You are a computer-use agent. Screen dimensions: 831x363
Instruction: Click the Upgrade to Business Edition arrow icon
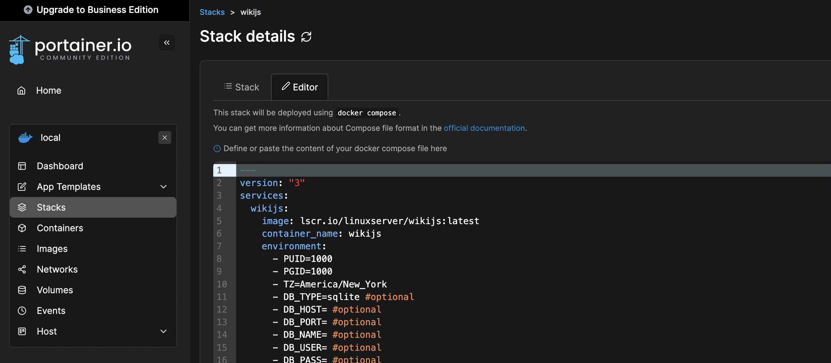click(x=28, y=10)
